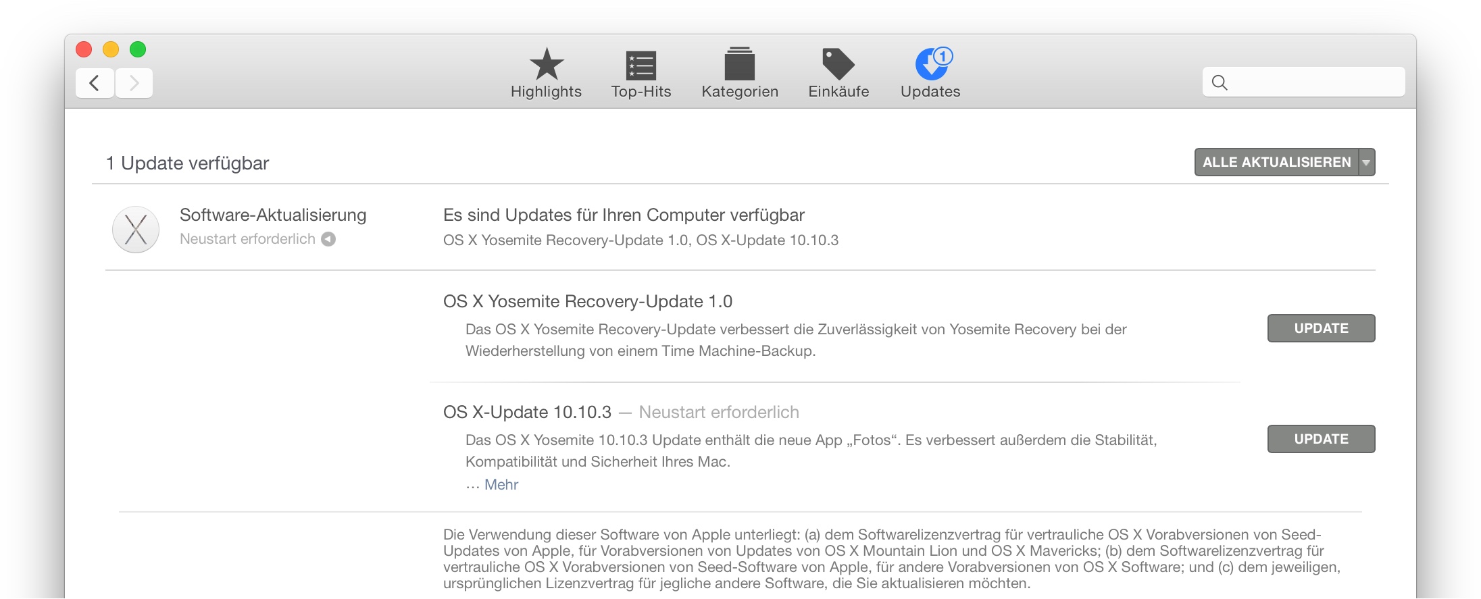Expand the Alle Aktualisieren dropdown arrow
1481x599 pixels.
(1367, 162)
